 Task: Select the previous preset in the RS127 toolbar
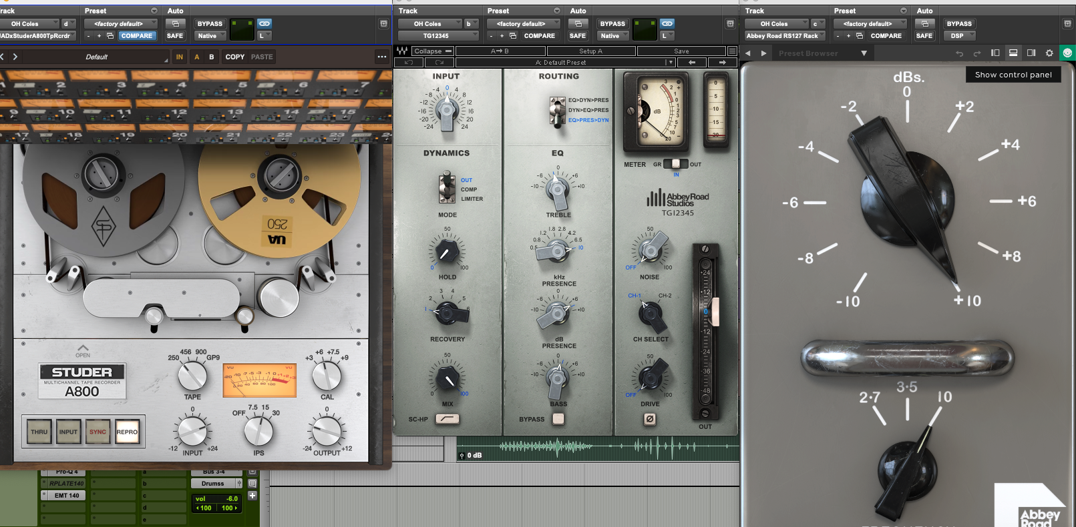tap(747, 53)
